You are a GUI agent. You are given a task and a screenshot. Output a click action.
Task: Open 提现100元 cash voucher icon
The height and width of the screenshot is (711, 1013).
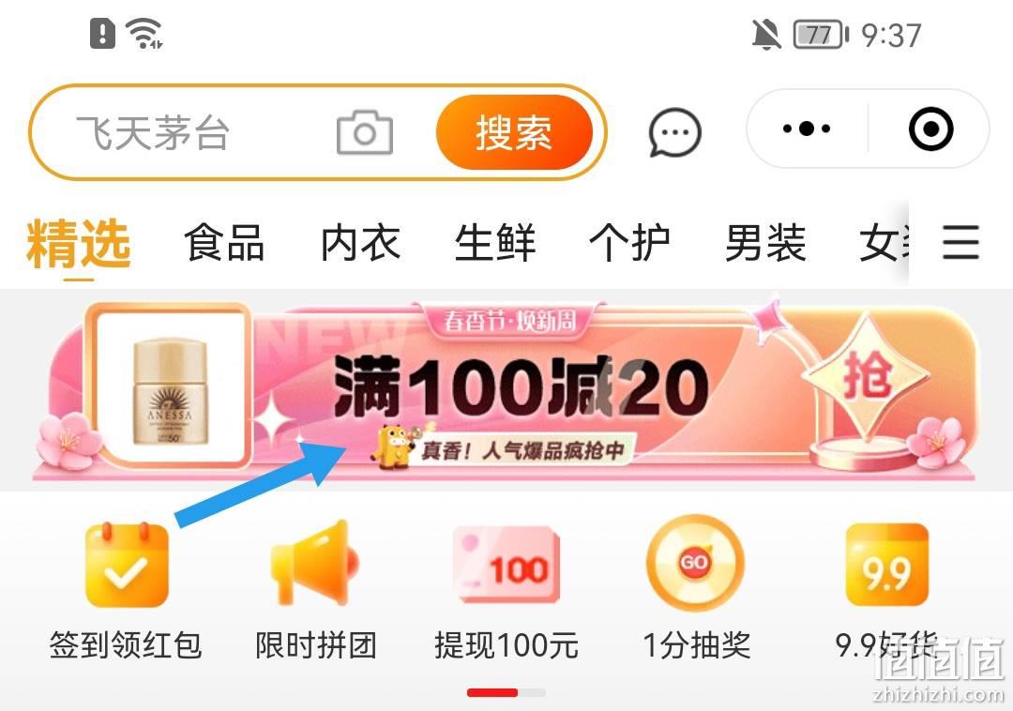[506, 565]
